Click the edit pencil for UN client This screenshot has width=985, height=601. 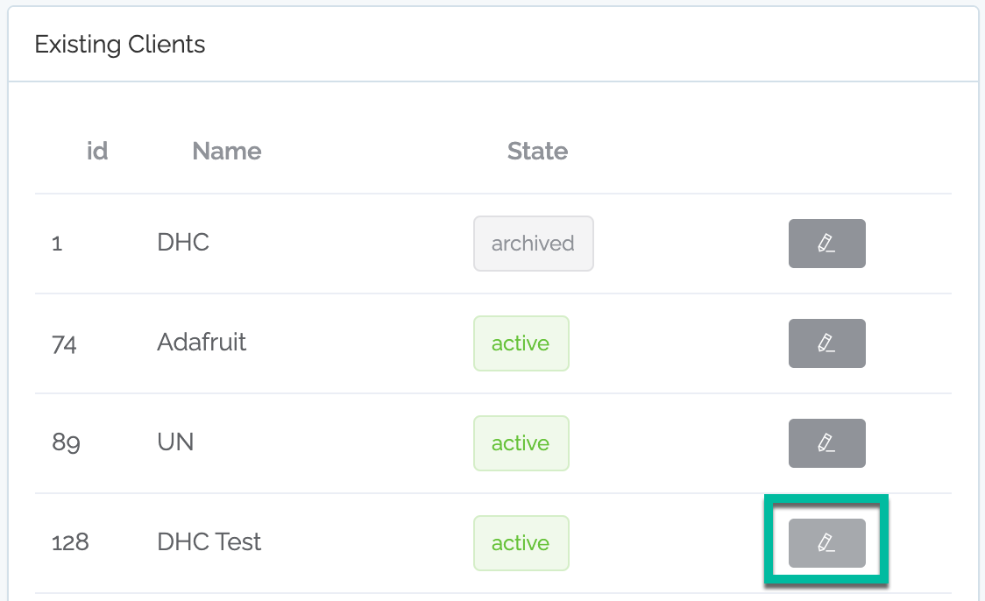click(826, 443)
